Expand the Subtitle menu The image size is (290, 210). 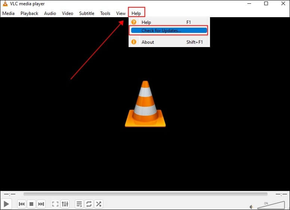point(86,13)
